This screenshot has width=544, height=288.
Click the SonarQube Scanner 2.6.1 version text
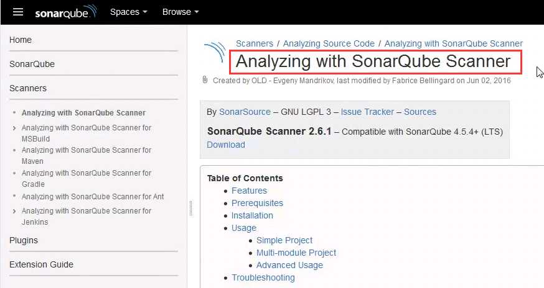click(x=270, y=132)
